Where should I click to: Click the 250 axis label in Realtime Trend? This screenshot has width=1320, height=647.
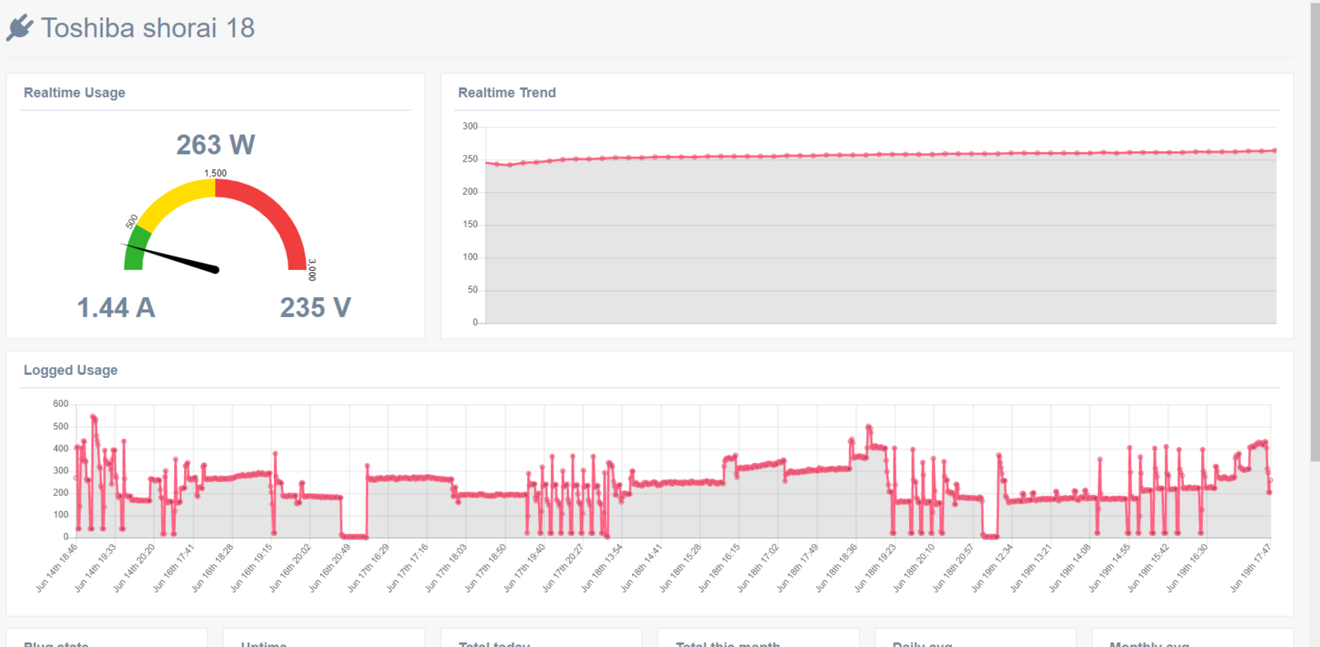pyautogui.click(x=470, y=158)
